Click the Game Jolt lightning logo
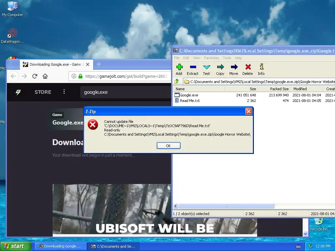Image resolution: width=335 pixels, height=251 pixels. pyautogui.click(x=18, y=92)
